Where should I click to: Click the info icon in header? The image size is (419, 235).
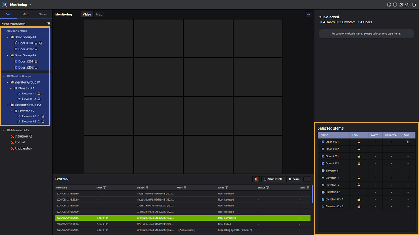pos(395,5)
